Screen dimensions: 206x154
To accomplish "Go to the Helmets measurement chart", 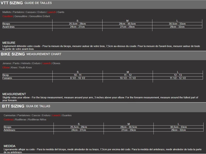I will click(x=26, y=63).
